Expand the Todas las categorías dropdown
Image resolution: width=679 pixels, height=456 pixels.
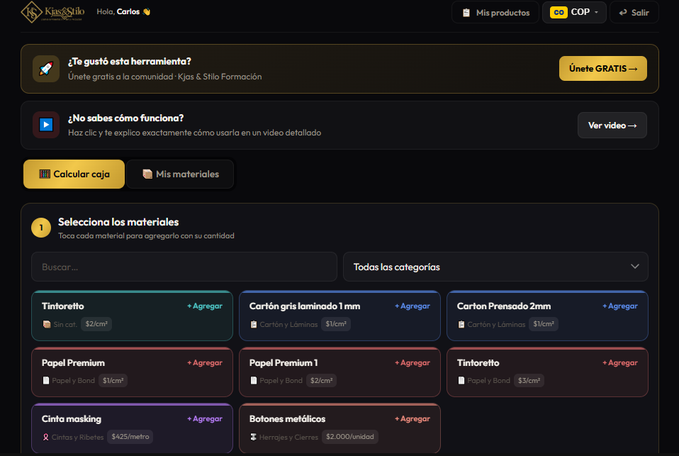pos(495,267)
